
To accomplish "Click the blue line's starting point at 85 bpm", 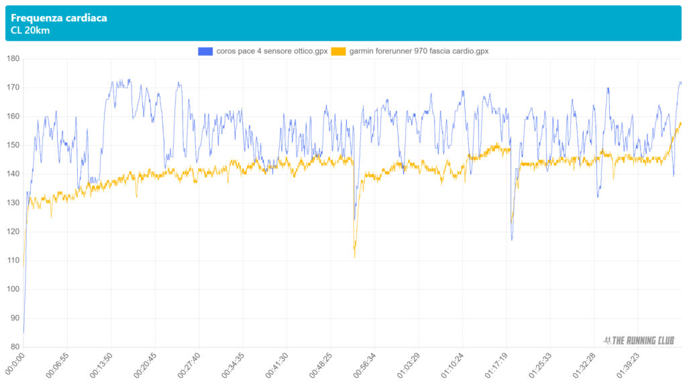I will pyautogui.click(x=23, y=332).
